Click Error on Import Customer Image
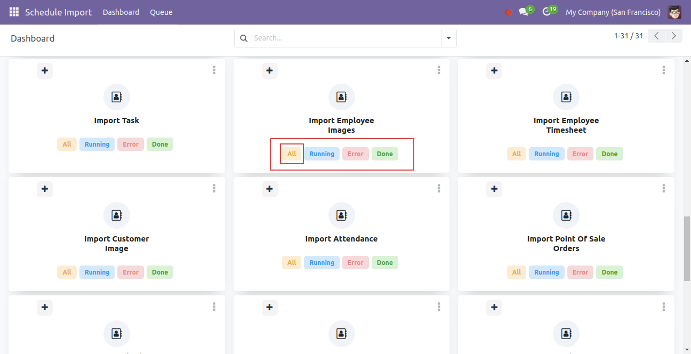This screenshot has width=691, height=354. tap(131, 272)
